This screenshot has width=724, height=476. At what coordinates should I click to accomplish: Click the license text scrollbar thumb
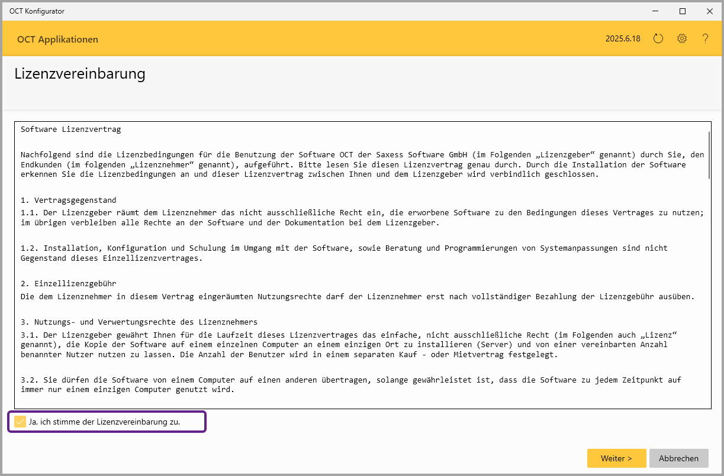[708, 152]
